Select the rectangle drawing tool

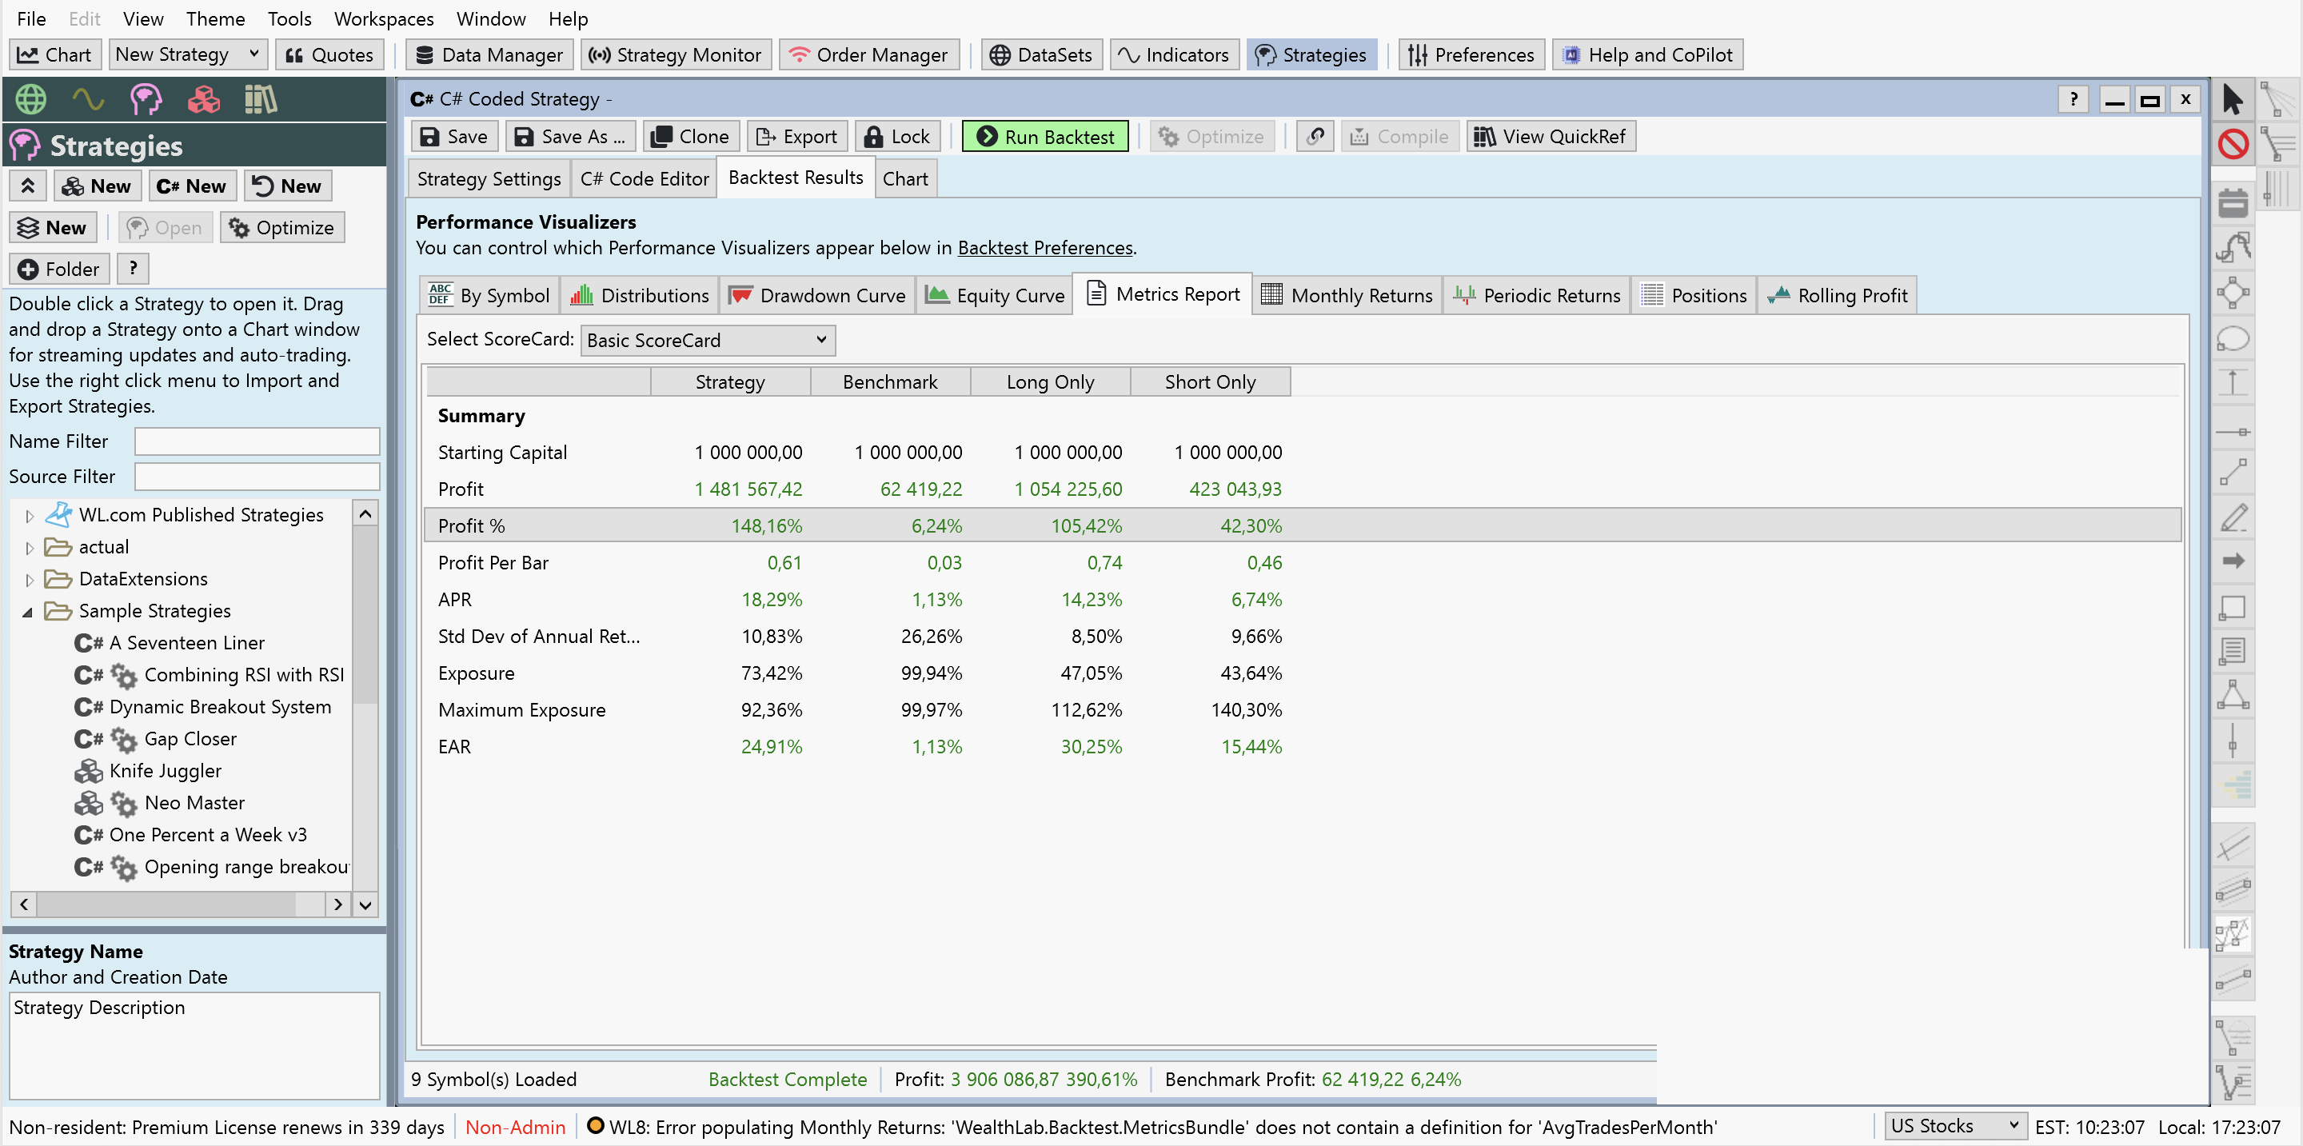(2233, 607)
